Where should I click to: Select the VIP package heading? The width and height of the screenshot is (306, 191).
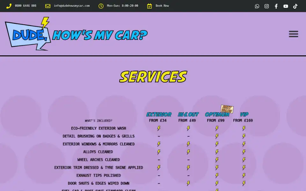(x=244, y=114)
